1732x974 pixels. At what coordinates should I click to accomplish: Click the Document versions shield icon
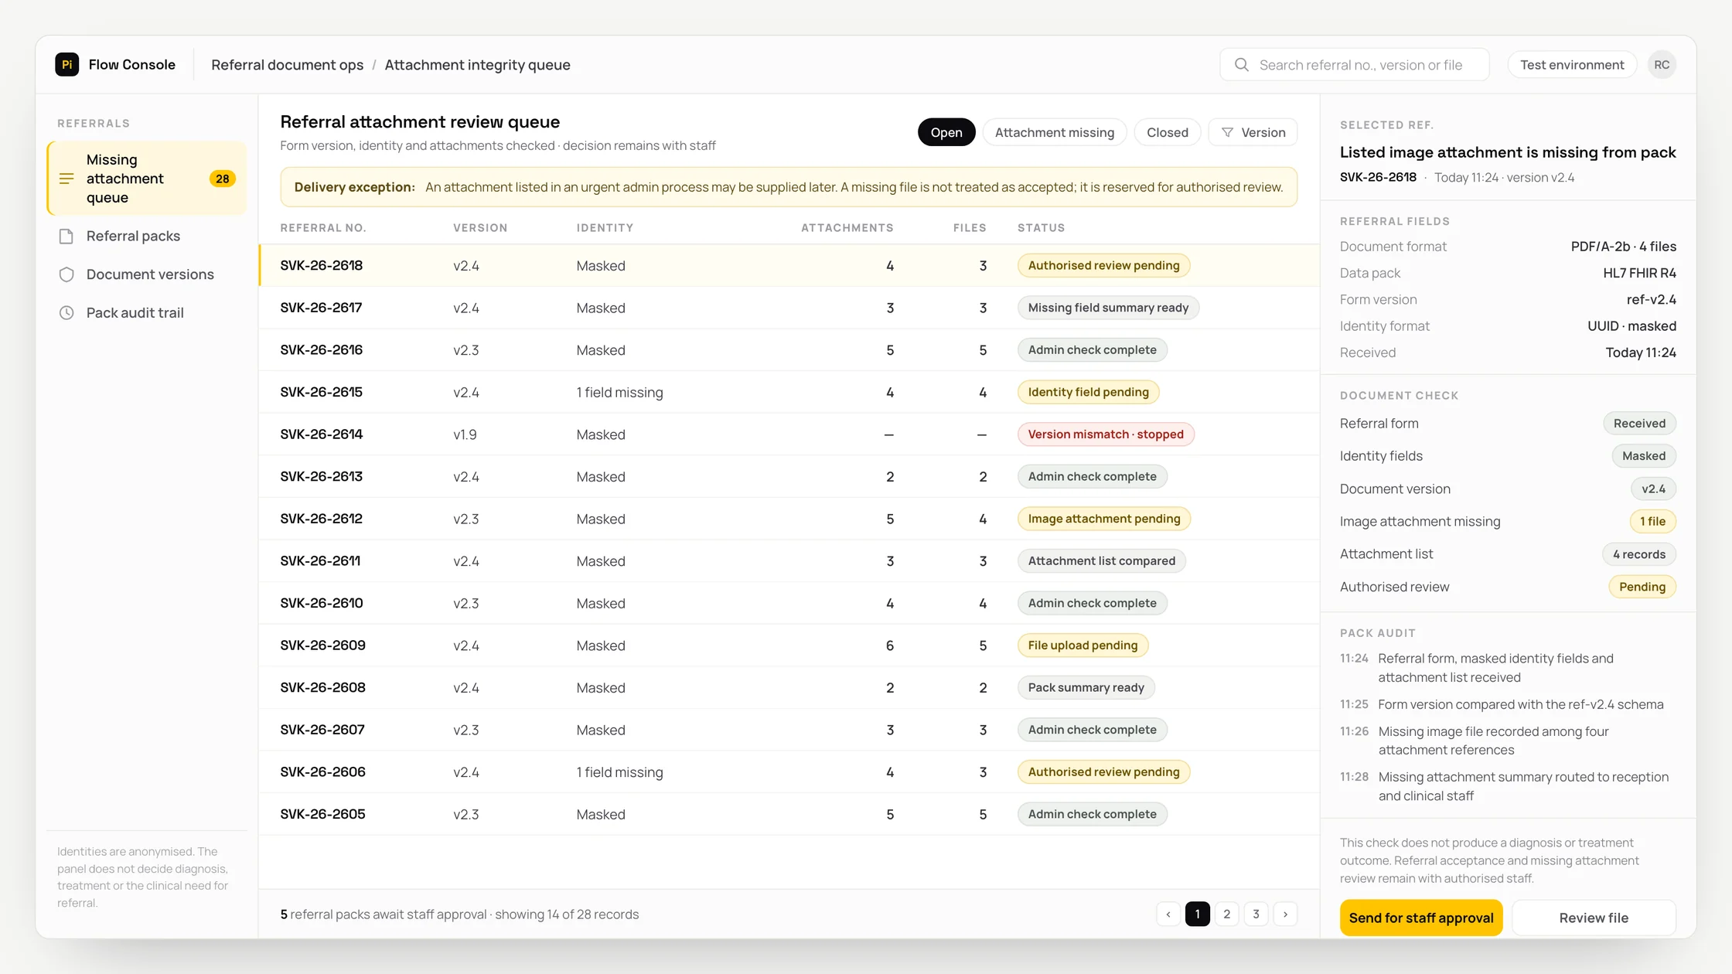[x=66, y=274]
